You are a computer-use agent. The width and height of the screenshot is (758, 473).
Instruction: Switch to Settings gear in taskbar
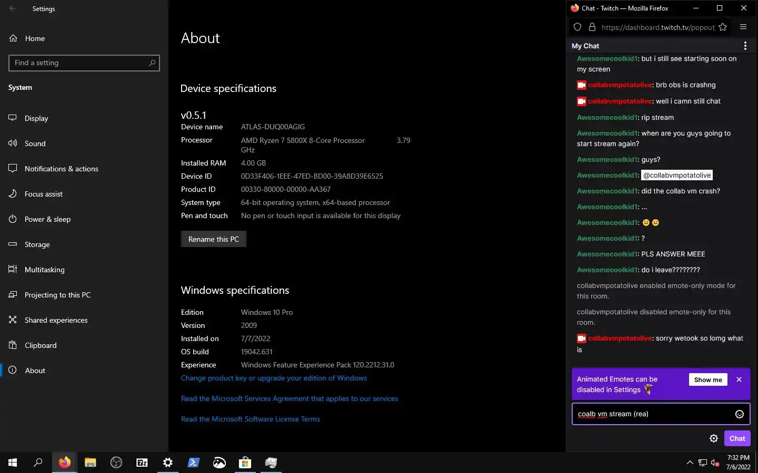167,462
